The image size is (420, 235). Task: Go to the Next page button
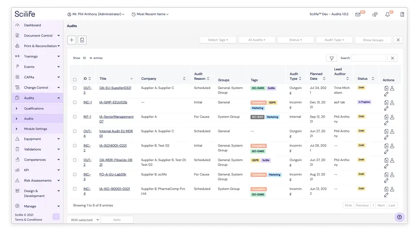[381, 205]
